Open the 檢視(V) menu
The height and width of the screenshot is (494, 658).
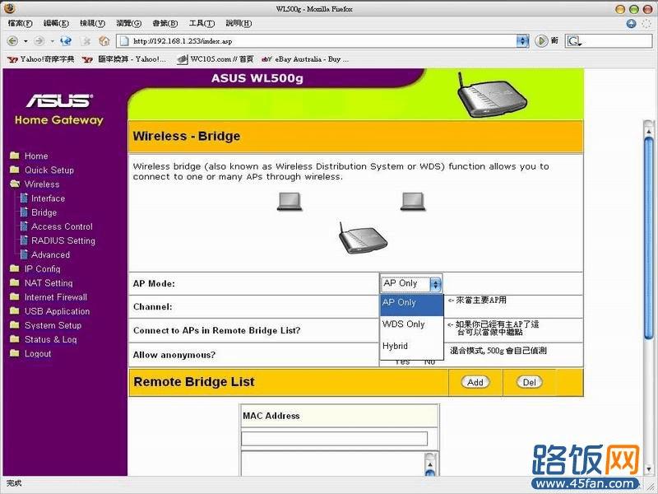tap(92, 24)
